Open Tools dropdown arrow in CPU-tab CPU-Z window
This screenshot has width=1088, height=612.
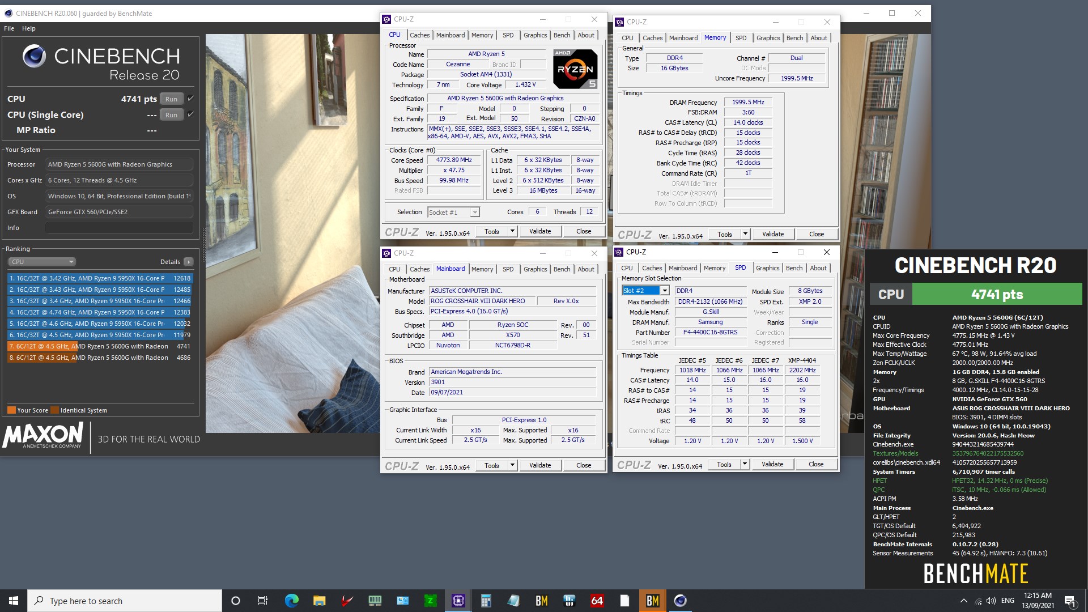pyautogui.click(x=512, y=231)
